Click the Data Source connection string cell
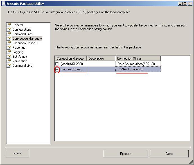Screen dimensions: 194x165 click(138, 64)
